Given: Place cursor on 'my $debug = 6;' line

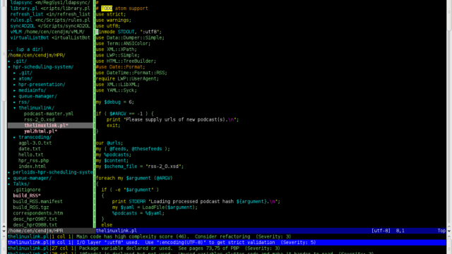Looking at the screenshot, I should tap(115, 102).
